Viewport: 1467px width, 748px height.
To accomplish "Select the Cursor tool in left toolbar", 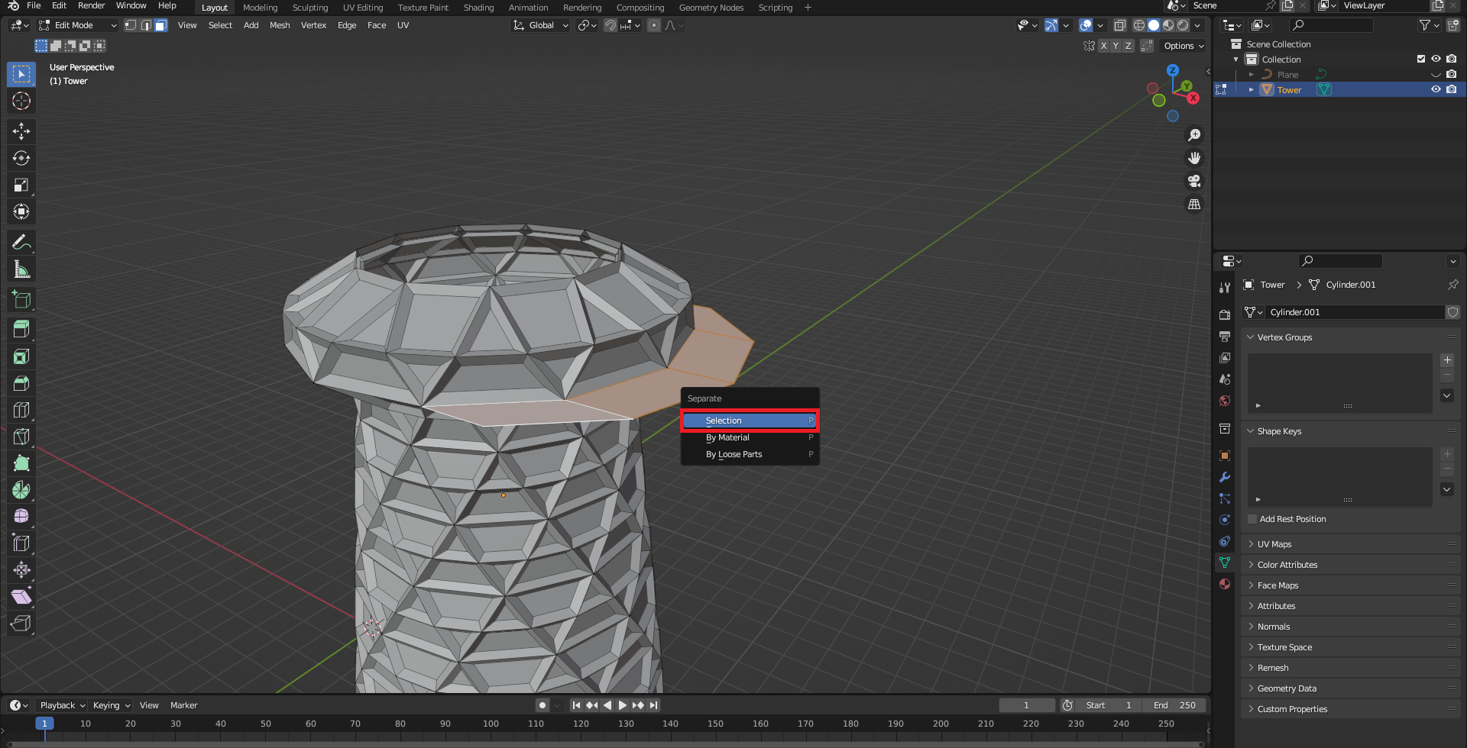I will (21, 101).
